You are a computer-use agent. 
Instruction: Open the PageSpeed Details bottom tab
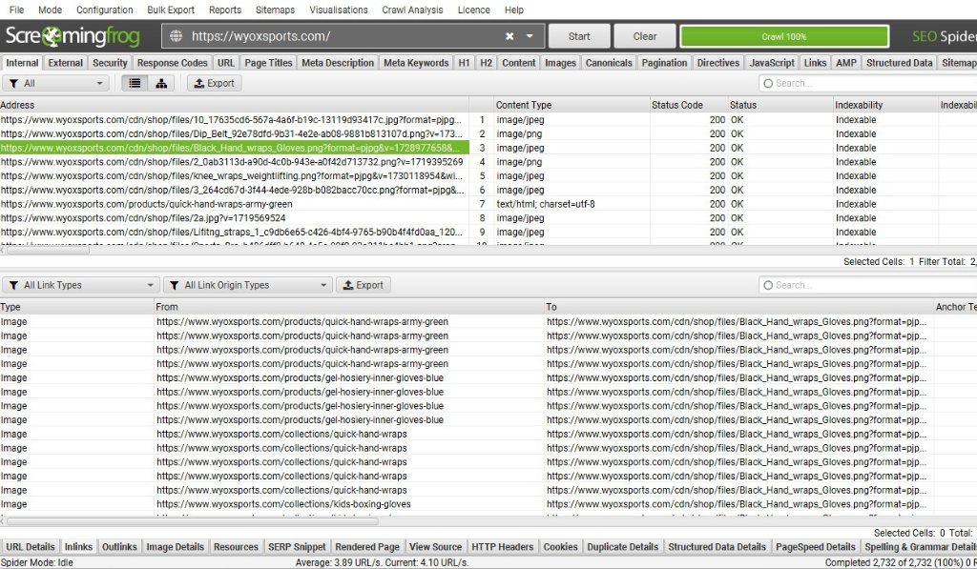[x=815, y=546]
